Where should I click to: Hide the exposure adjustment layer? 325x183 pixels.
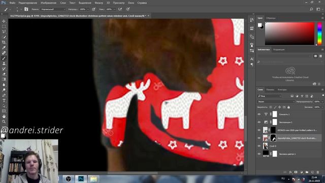click(x=259, y=122)
